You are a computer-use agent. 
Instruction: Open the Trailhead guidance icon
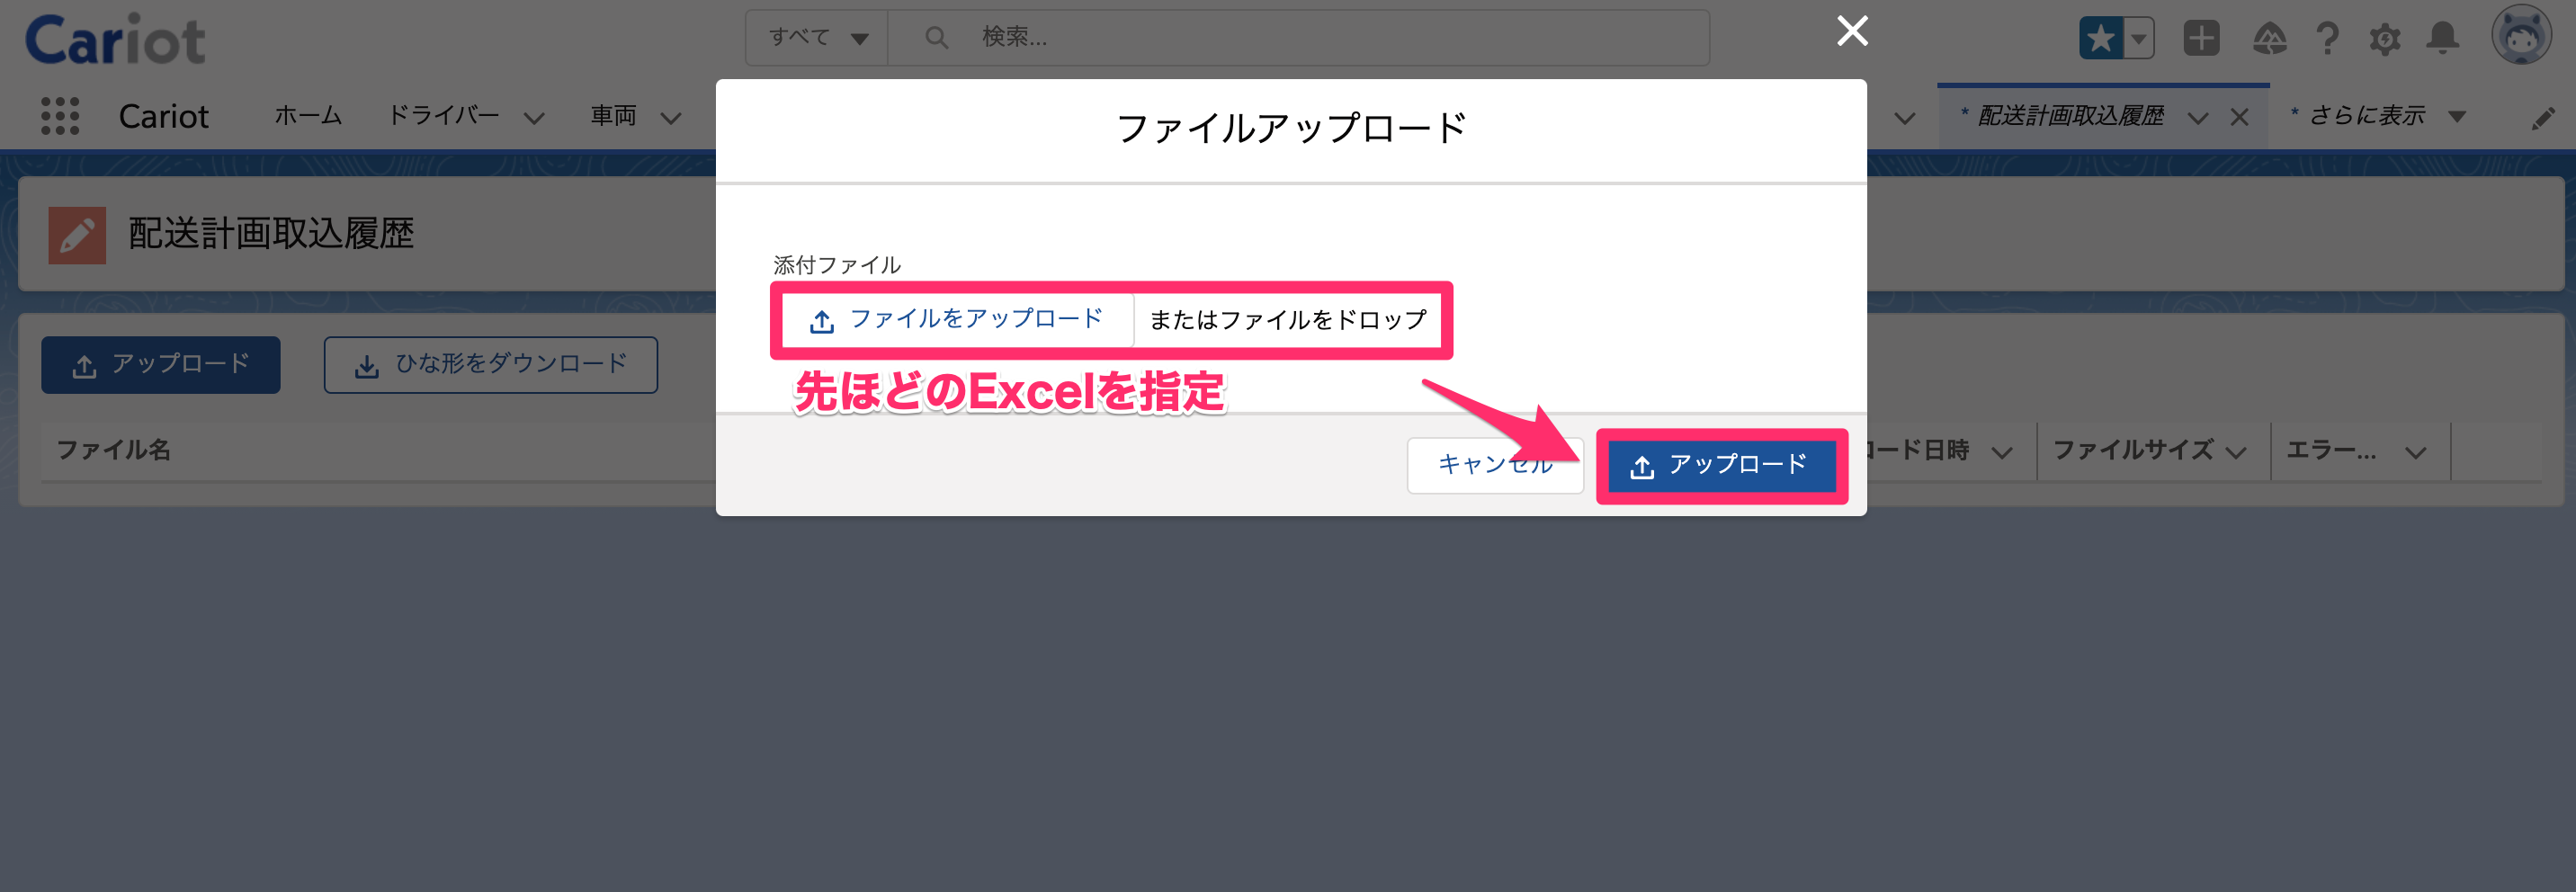click(x=2269, y=39)
